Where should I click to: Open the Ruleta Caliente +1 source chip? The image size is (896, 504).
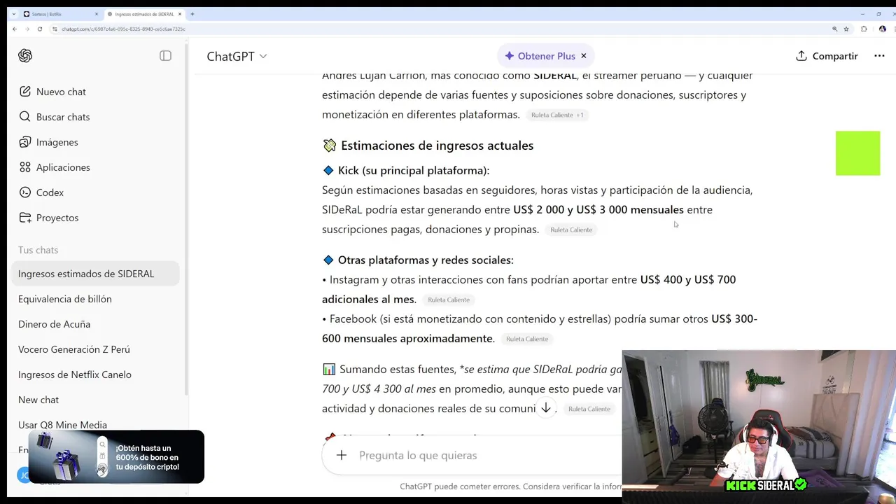tap(557, 115)
